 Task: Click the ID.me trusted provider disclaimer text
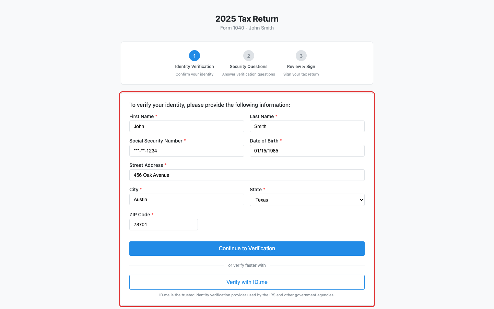click(x=247, y=295)
